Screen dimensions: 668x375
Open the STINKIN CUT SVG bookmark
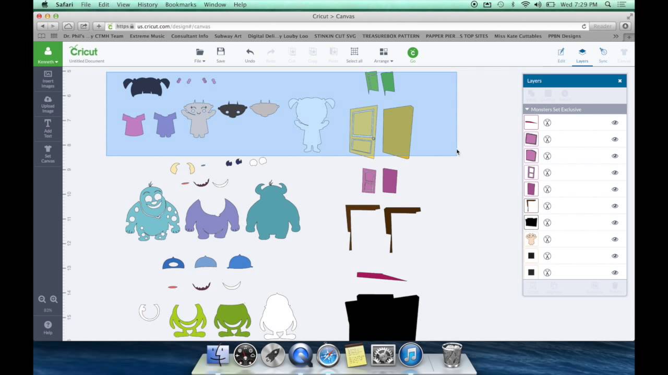(335, 36)
